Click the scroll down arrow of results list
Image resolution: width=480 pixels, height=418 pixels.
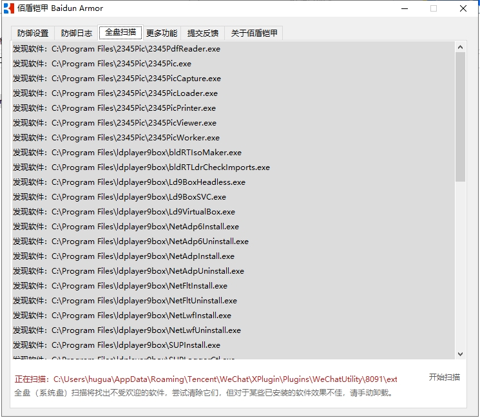point(460,354)
